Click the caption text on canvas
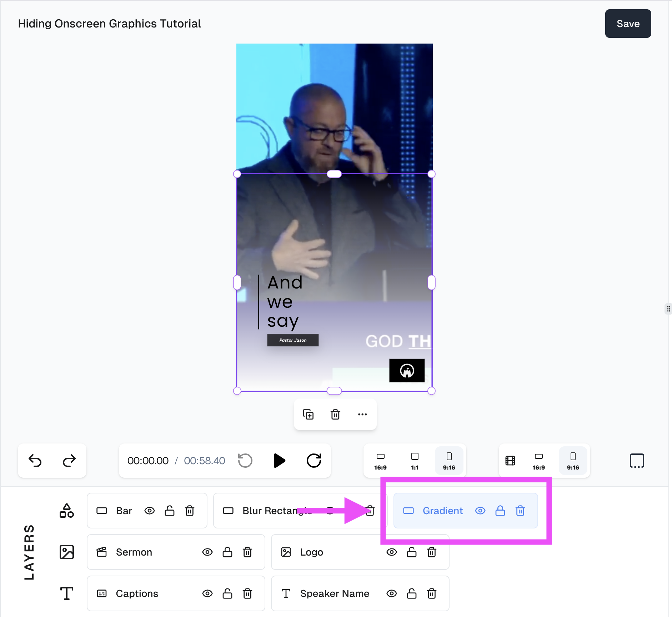 point(285,302)
